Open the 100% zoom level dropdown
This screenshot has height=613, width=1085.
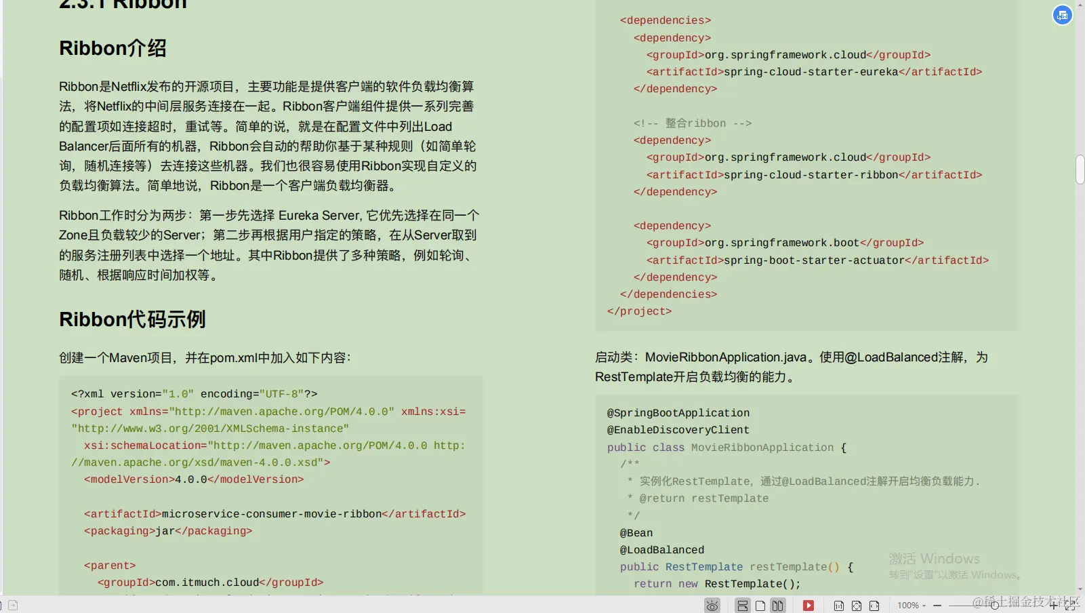tap(911, 605)
